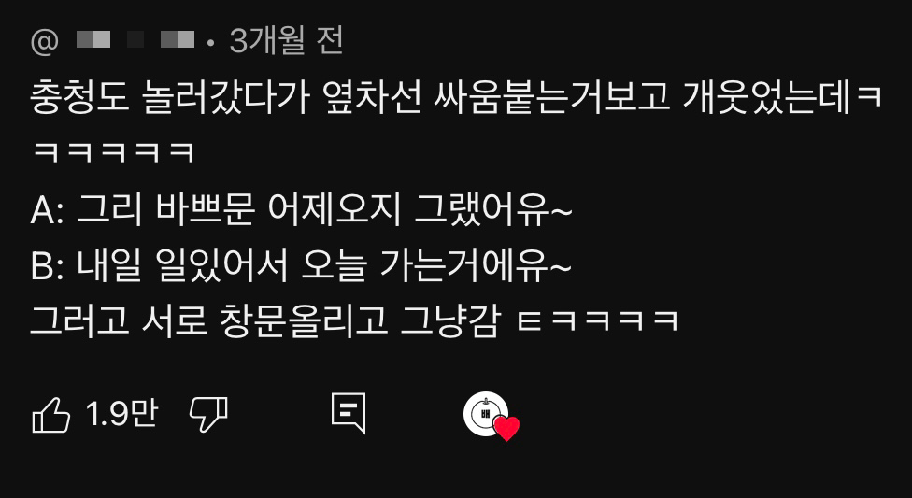Click the word 옆차선 in the comment
Image resolution: width=912 pixels, height=498 pixels.
[x=370, y=98]
